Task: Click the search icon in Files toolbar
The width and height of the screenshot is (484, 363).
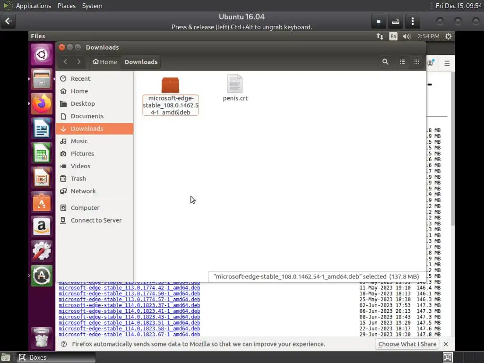Action: [385, 62]
